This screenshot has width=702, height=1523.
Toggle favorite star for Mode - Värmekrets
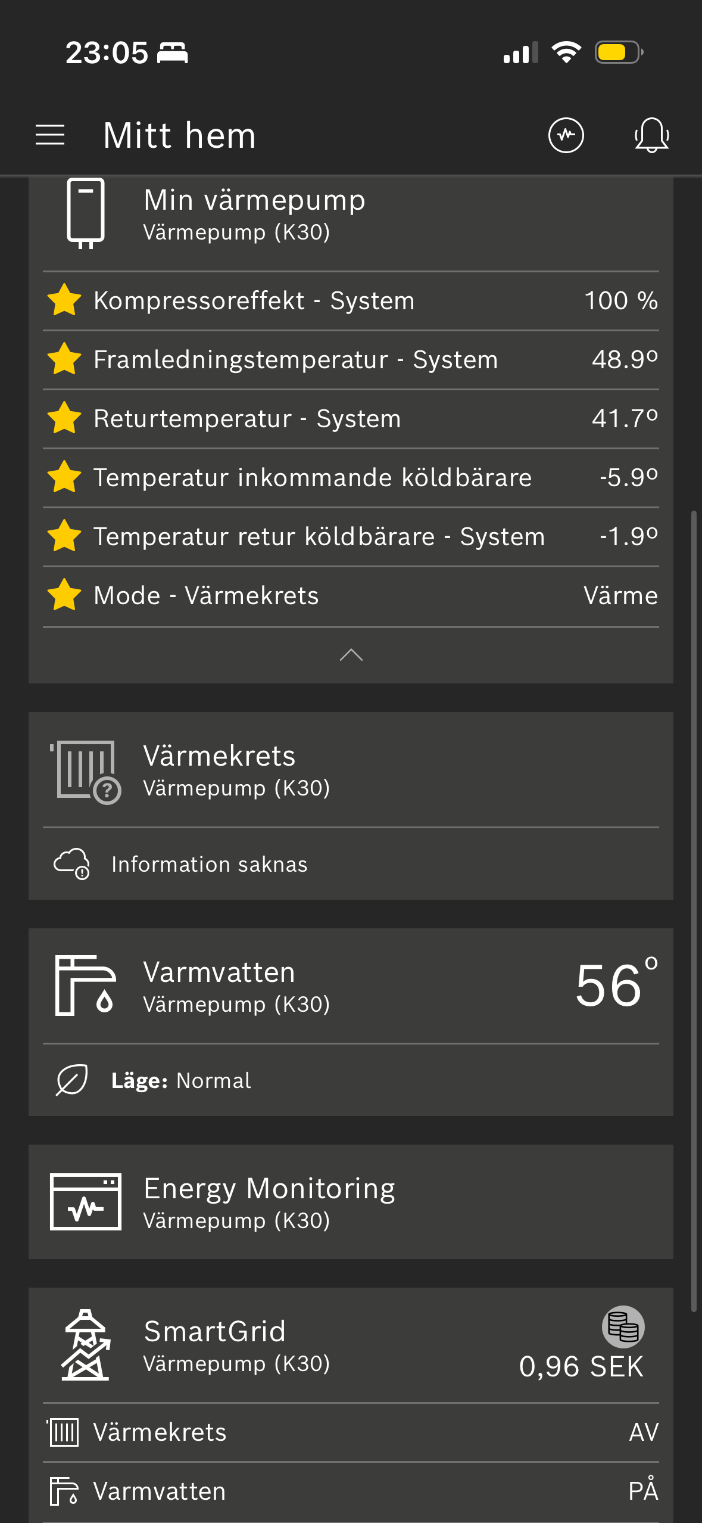point(64,595)
